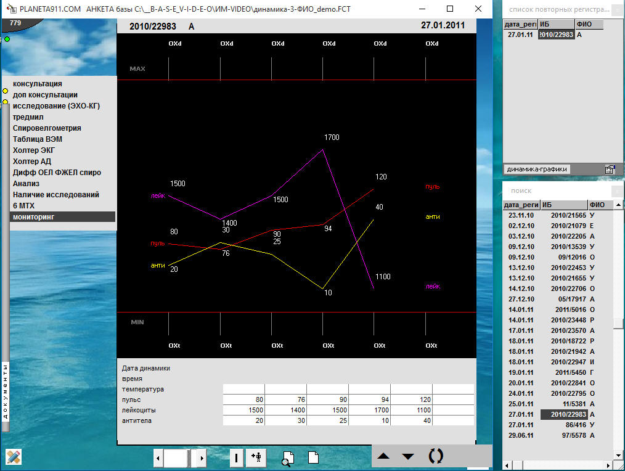Screen dimensions: 625x471
Task: Open the Спировелгометрия section
Action: point(47,128)
